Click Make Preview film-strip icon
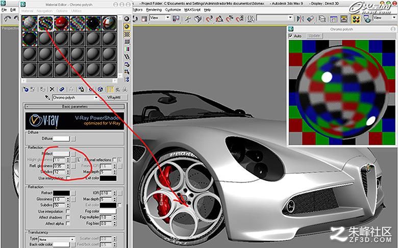Screen dimensions: 398x248 click(x=127, y=57)
